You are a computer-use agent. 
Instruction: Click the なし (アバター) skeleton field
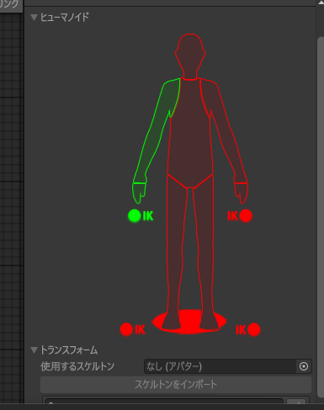pyautogui.click(x=220, y=366)
